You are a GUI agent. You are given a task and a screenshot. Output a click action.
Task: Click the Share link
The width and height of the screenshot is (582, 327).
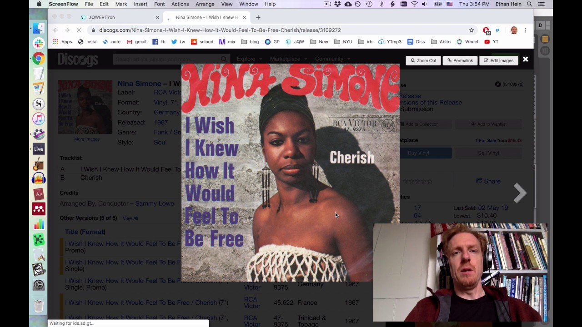click(x=488, y=181)
